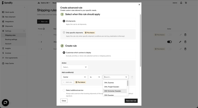Click the Quick quote sidebar icon
Image resolution: width=198 pixels, height=108 pixels.
[3, 12]
